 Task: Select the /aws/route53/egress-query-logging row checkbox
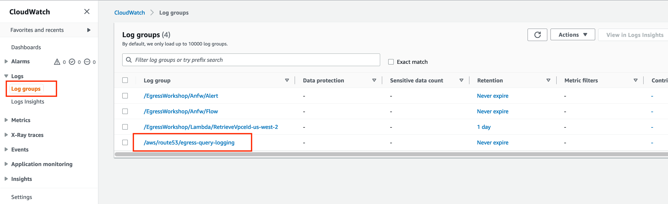125,142
